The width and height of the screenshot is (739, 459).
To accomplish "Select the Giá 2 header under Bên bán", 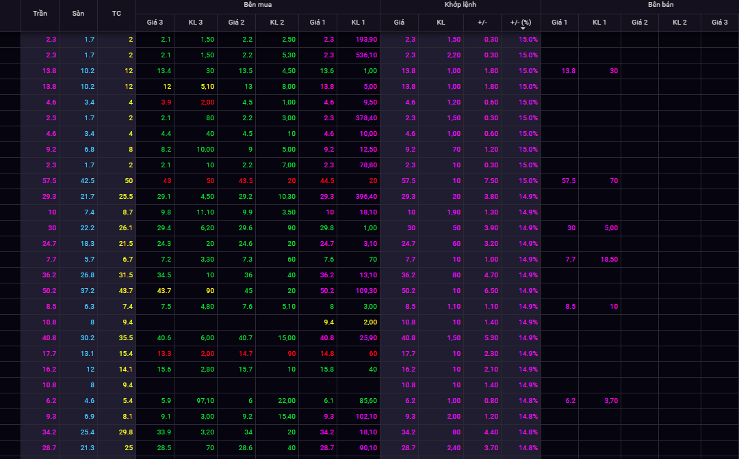I will (x=640, y=23).
